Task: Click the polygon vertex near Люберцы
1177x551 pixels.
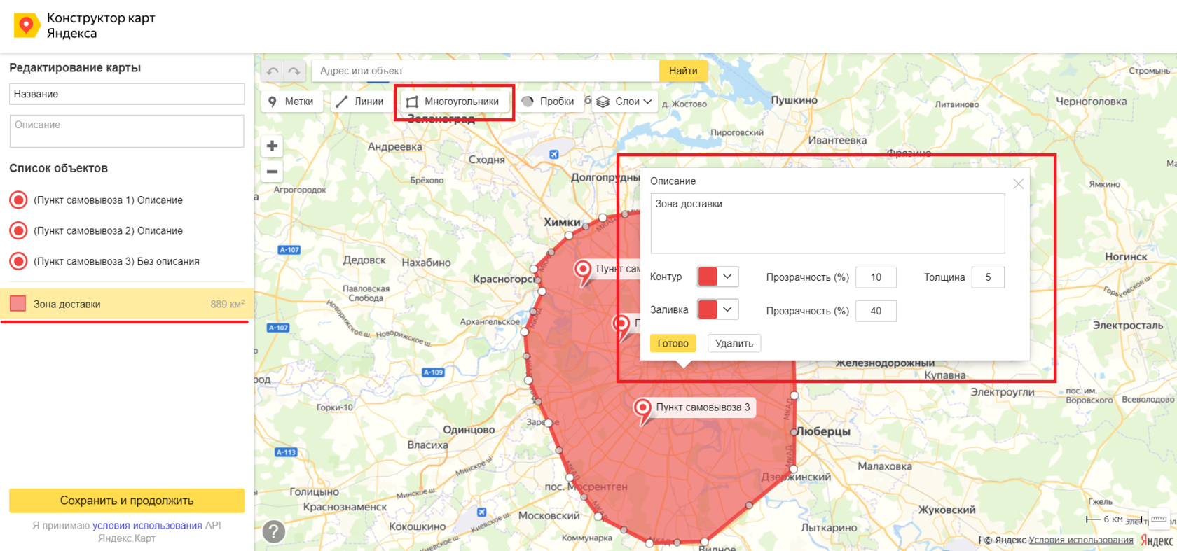Action: point(793,432)
